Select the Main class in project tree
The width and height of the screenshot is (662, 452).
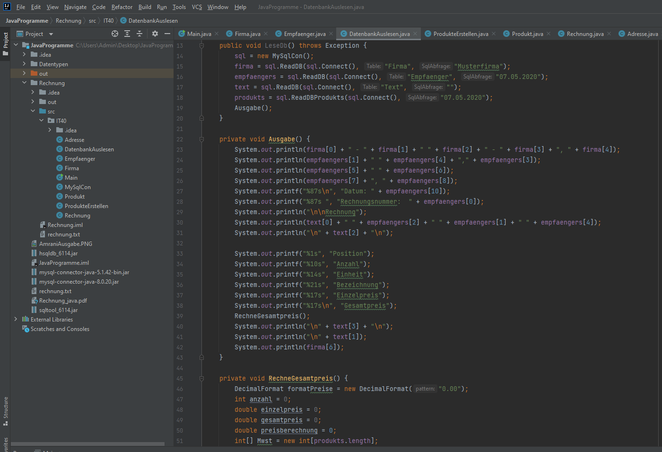71,178
